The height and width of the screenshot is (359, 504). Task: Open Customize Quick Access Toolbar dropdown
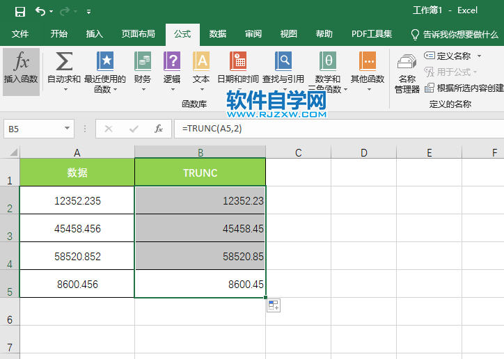[88, 13]
